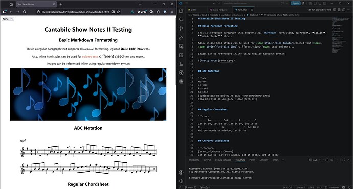Kill the terminal with trash icon
This screenshot has height=189, width=353.
pos(332,160)
